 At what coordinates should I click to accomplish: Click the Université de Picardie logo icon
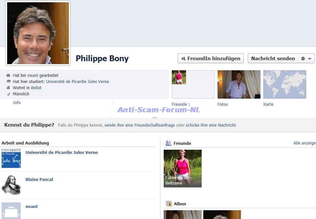[x=11, y=158]
